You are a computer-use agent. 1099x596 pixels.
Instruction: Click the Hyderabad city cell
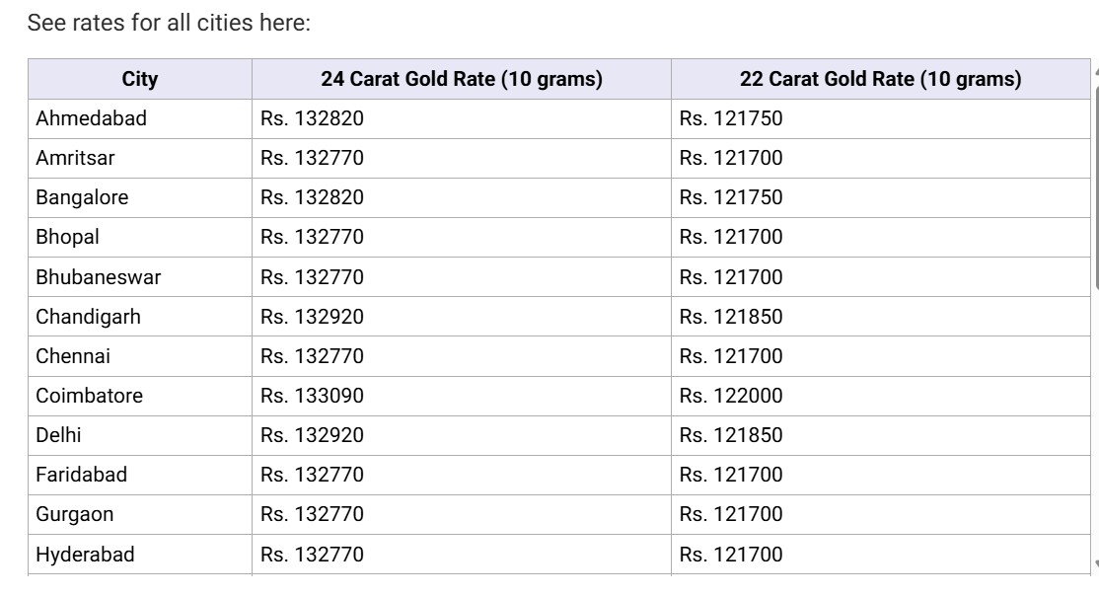85,555
